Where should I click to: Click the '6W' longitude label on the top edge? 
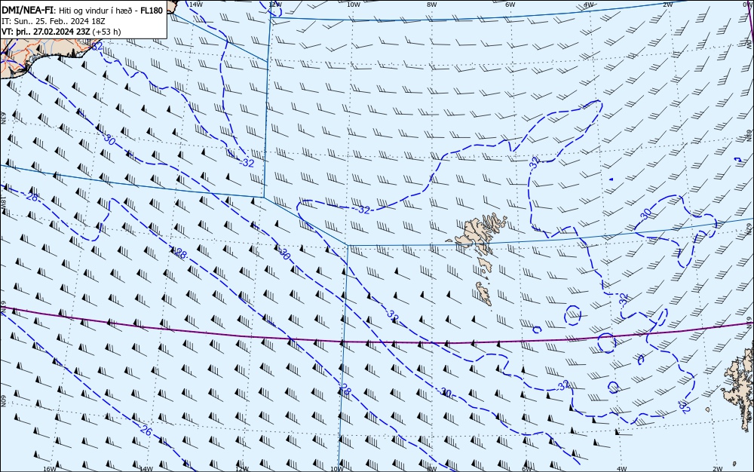[510, 5]
